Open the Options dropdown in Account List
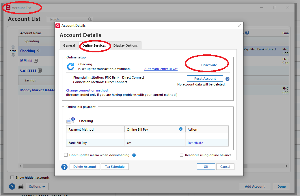Screen dimensions: 300x196 pos(37,187)
